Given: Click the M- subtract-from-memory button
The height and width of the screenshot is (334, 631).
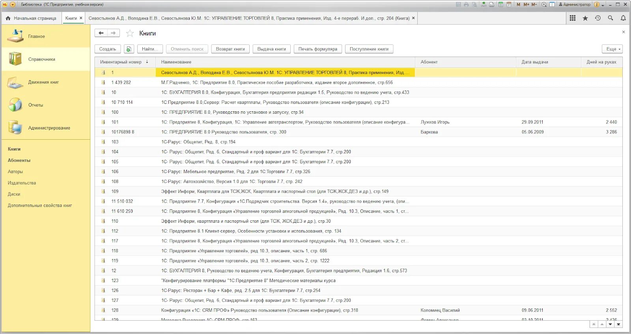Looking at the screenshot, I should (534, 4).
